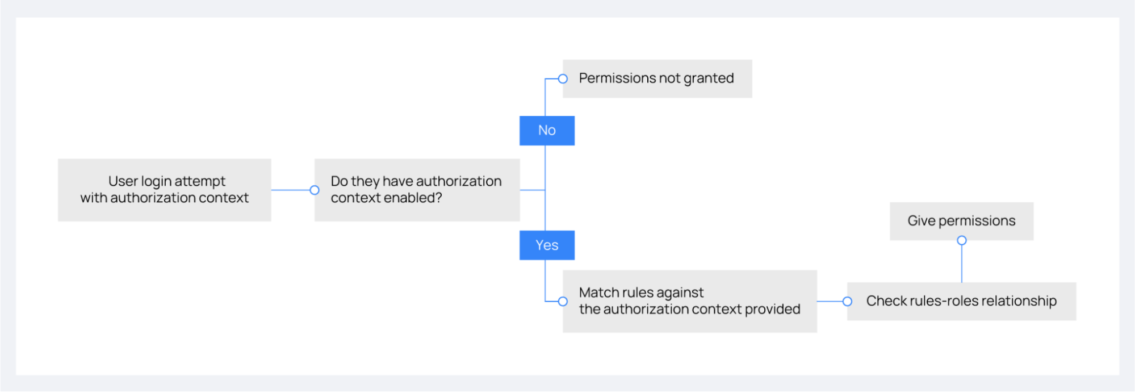Click the short line exiting the question box
Image resolution: width=1135 pixels, height=392 pixels.
tap(532, 190)
